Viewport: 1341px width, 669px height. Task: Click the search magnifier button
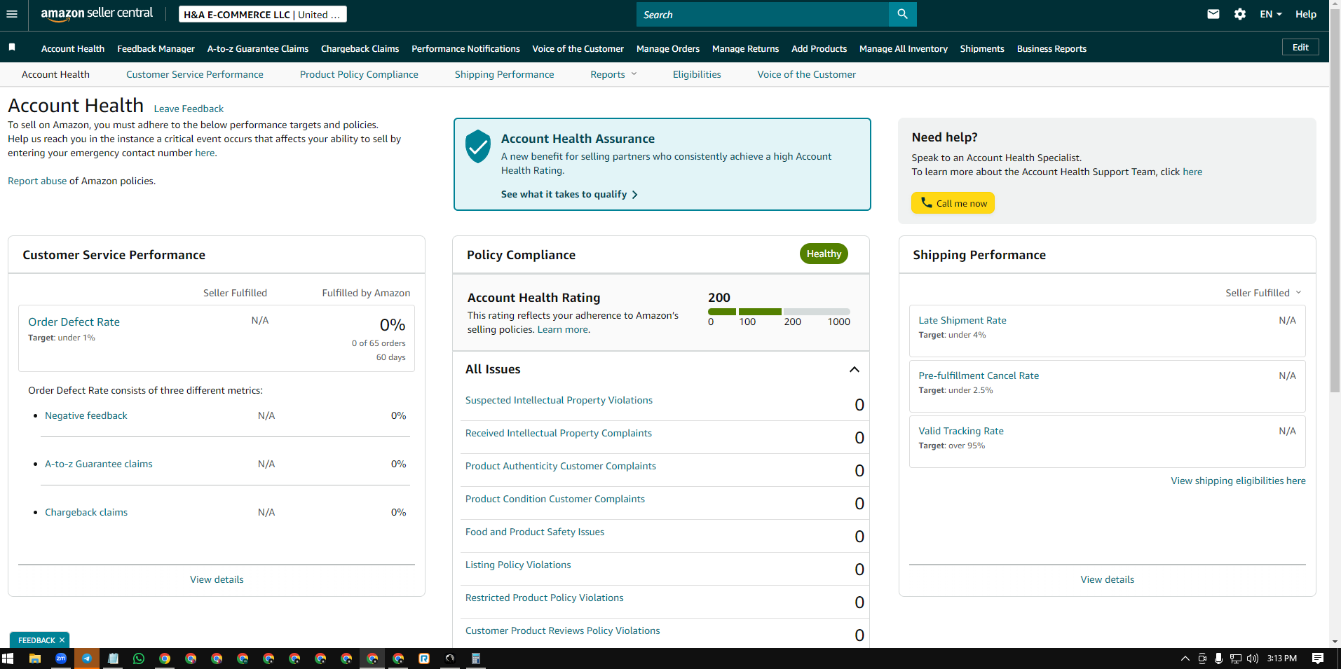coord(902,14)
